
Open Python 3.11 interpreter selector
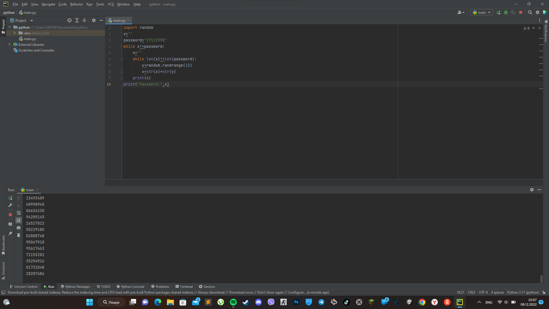point(523,293)
